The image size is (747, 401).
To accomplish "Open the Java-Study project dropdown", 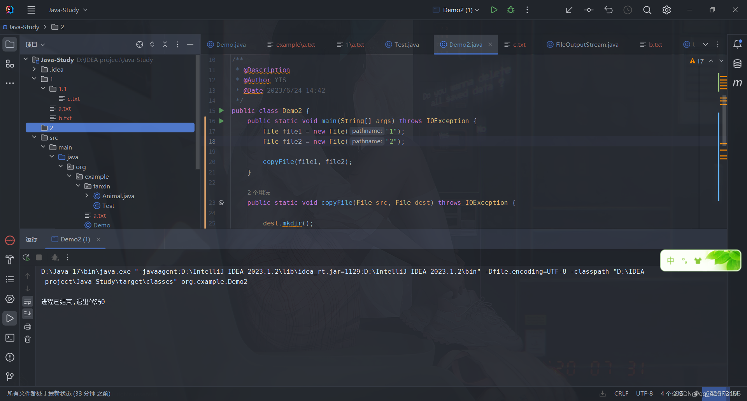I will [68, 10].
